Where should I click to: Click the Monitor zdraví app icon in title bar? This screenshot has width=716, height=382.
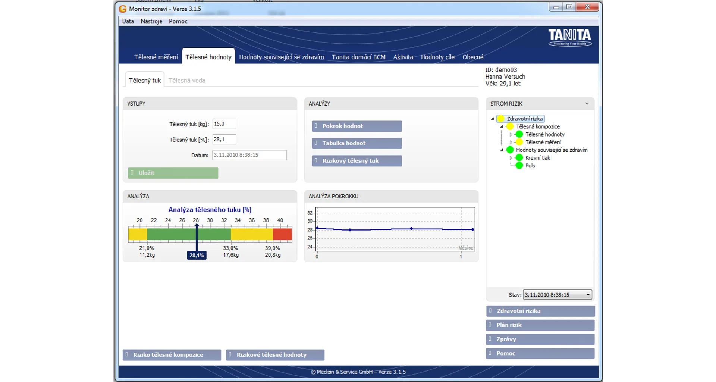(123, 9)
